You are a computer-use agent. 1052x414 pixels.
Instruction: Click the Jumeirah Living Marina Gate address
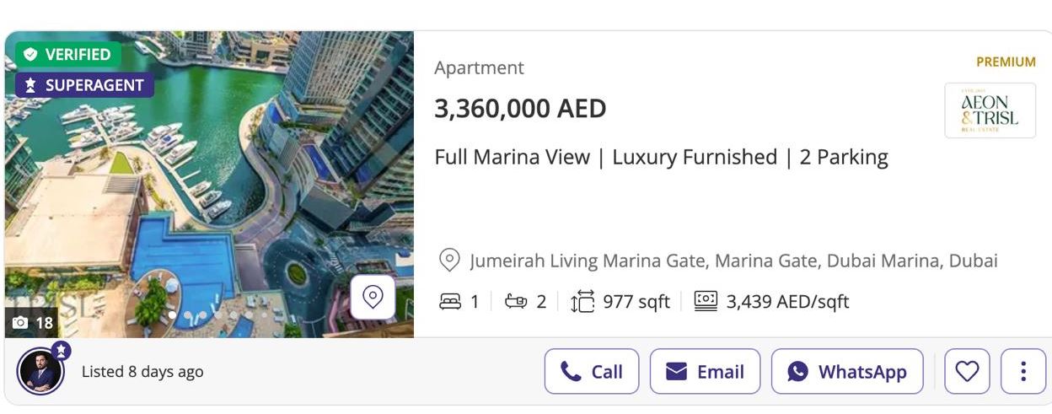[733, 261]
